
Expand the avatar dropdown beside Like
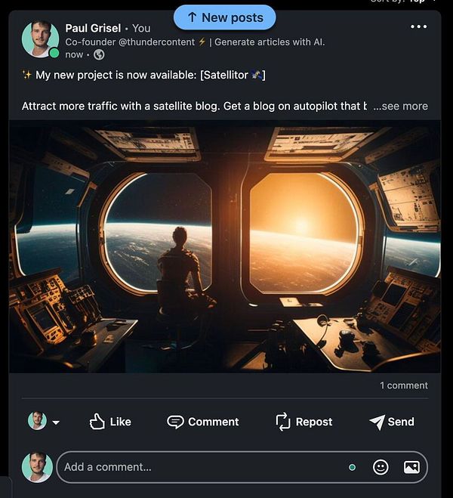[56, 422]
